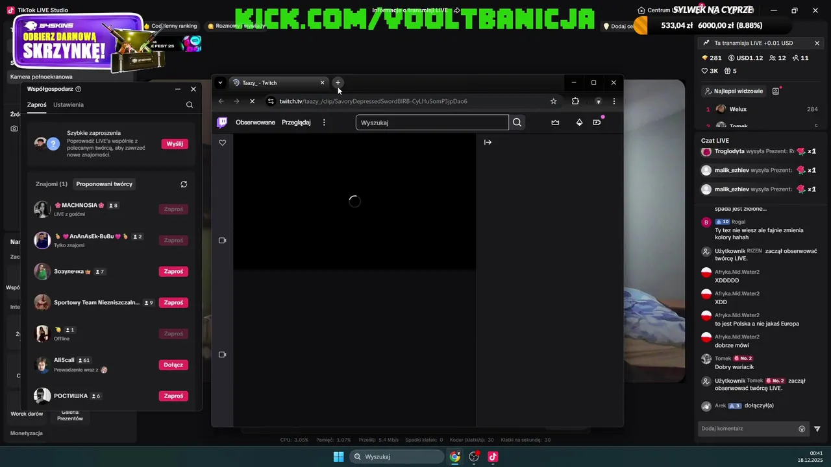Minimize the Współgospodarz panel
The height and width of the screenshot is (467, 831).
pos(178,89)
